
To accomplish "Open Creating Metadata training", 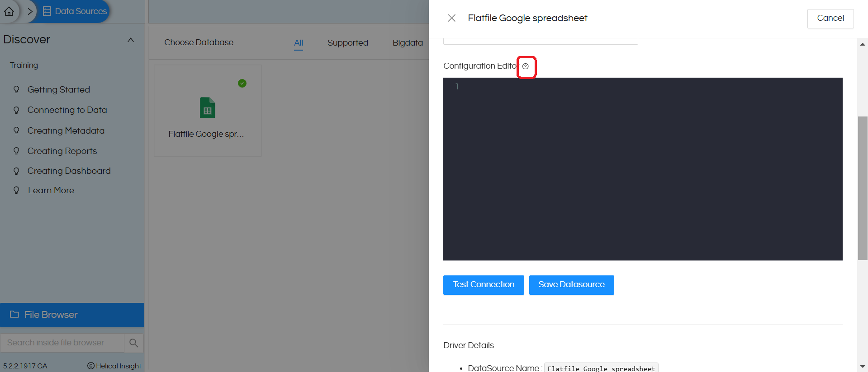I will 66,130.
